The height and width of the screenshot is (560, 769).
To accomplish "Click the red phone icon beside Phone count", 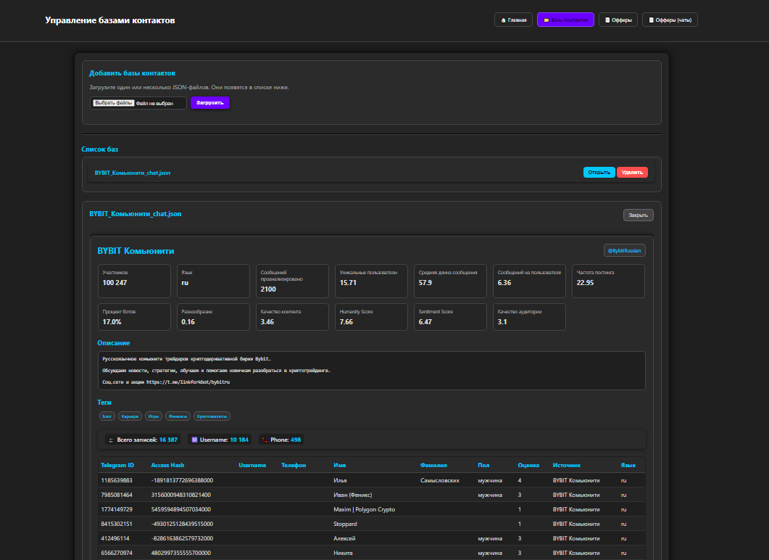I will (x=265, y=440).
